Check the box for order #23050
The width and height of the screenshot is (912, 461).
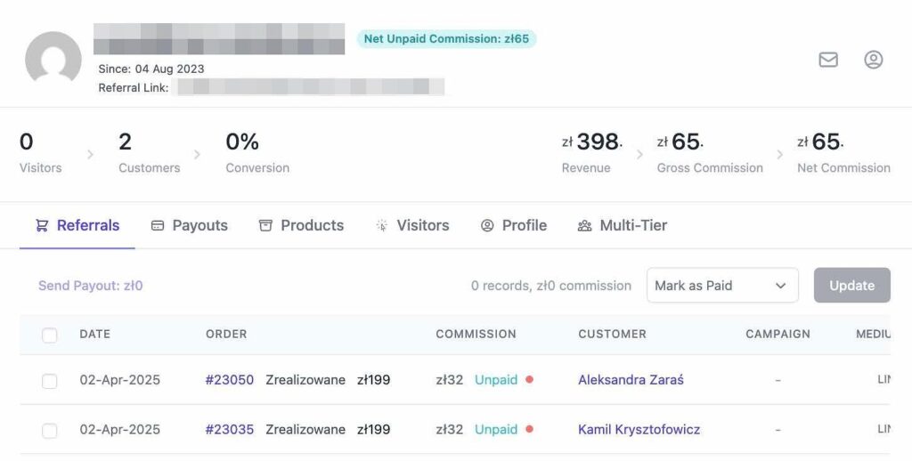50,381
